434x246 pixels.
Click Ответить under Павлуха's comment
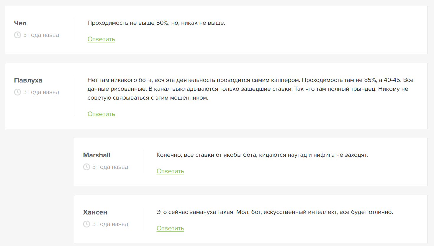(x=101, y=114)
